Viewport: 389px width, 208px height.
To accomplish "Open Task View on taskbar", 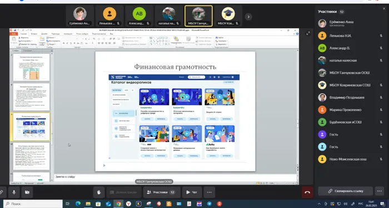I will click(x=67, y=204).
